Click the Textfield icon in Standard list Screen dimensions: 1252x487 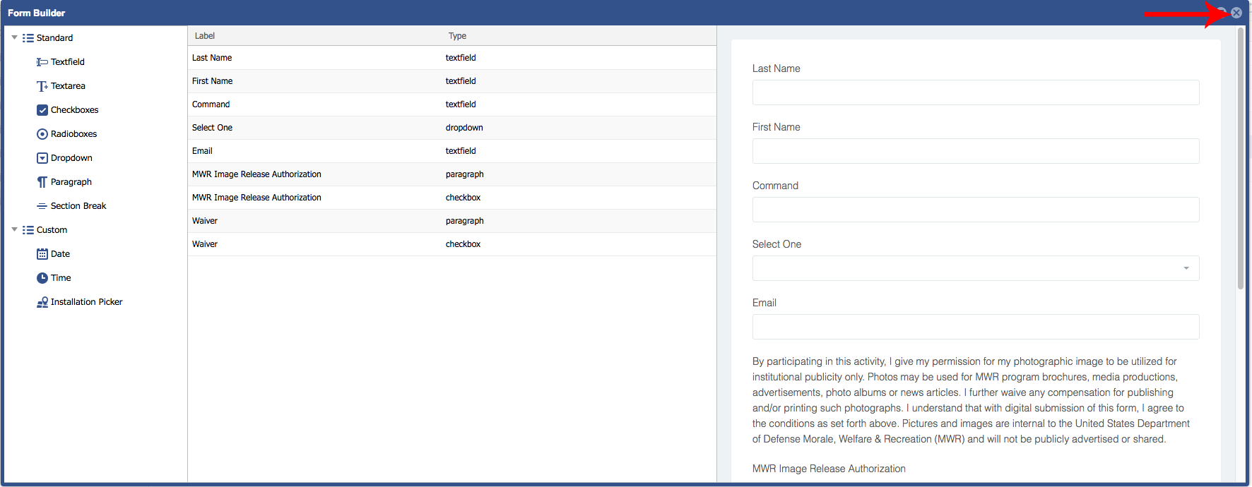(x=42, y=62)
